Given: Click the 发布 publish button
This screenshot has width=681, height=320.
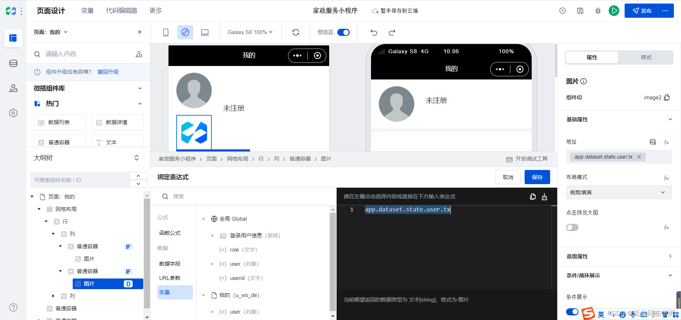Looking at the screenshot, I should [641, 11].
